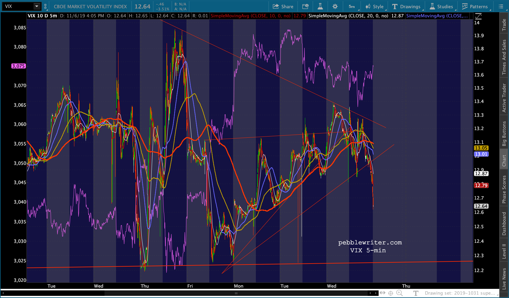Open the Share menu
This screenshot has height=298, width=509.
283,6
